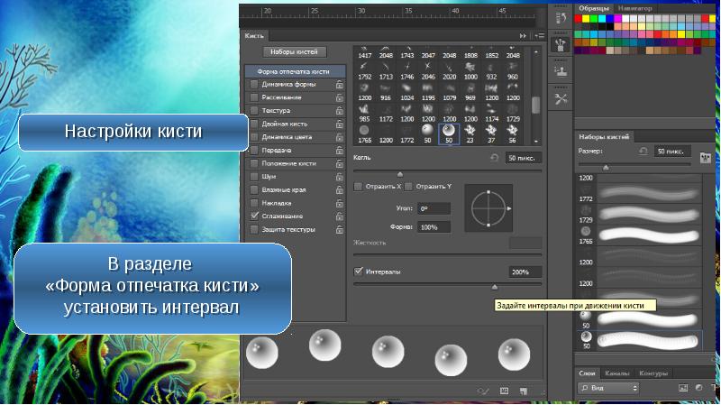Open the Вид filter dropdown in Layers
The height and width of the screenshot is (405, 721).
pyautogui.click(x=608, y=387)
